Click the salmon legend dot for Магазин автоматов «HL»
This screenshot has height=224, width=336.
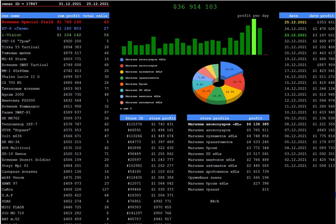[x=122, y=103]
